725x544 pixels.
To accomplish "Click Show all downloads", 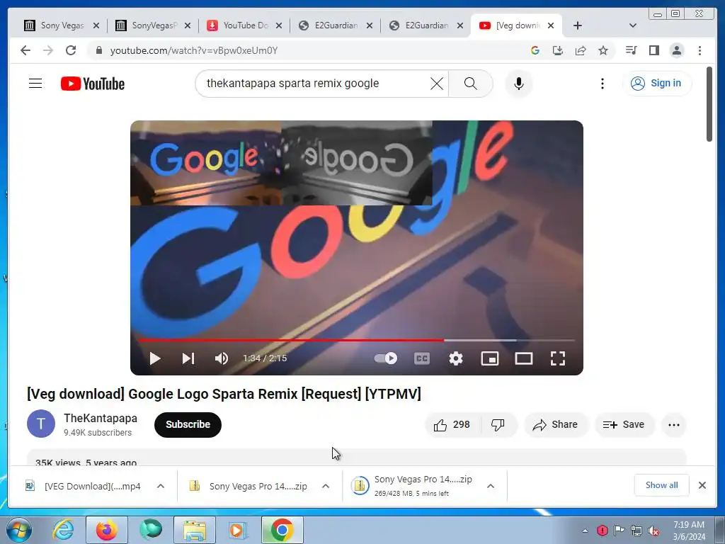I will click(x=662, y=485).
